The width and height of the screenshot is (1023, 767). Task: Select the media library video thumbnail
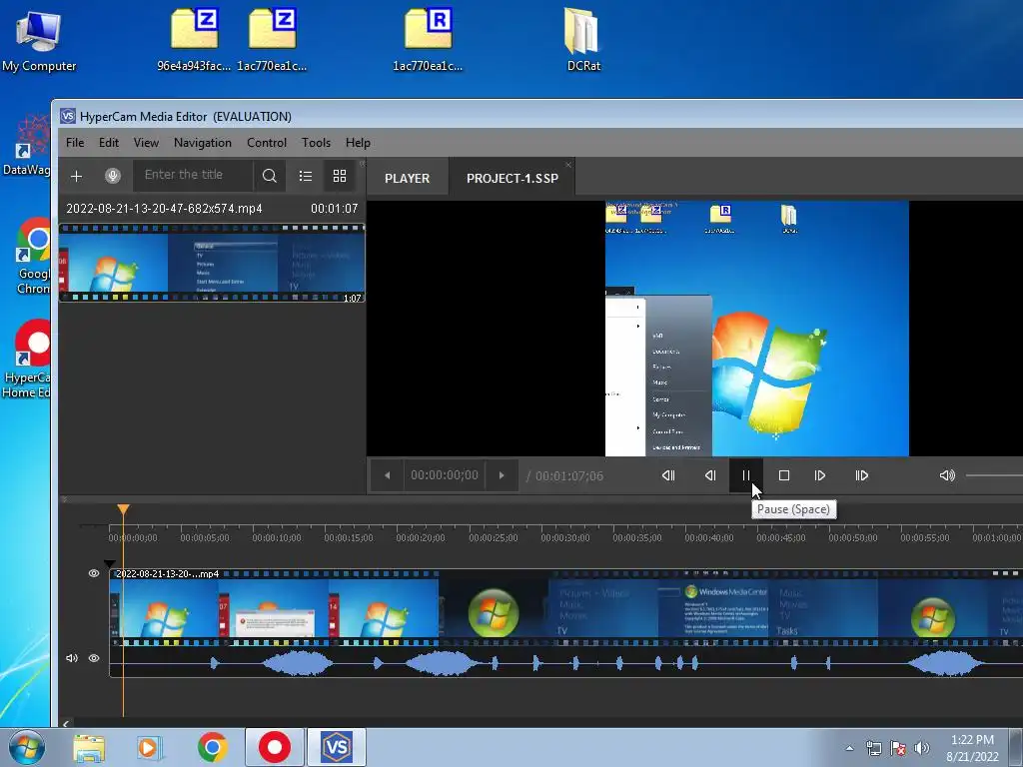(x=212, y=263)
